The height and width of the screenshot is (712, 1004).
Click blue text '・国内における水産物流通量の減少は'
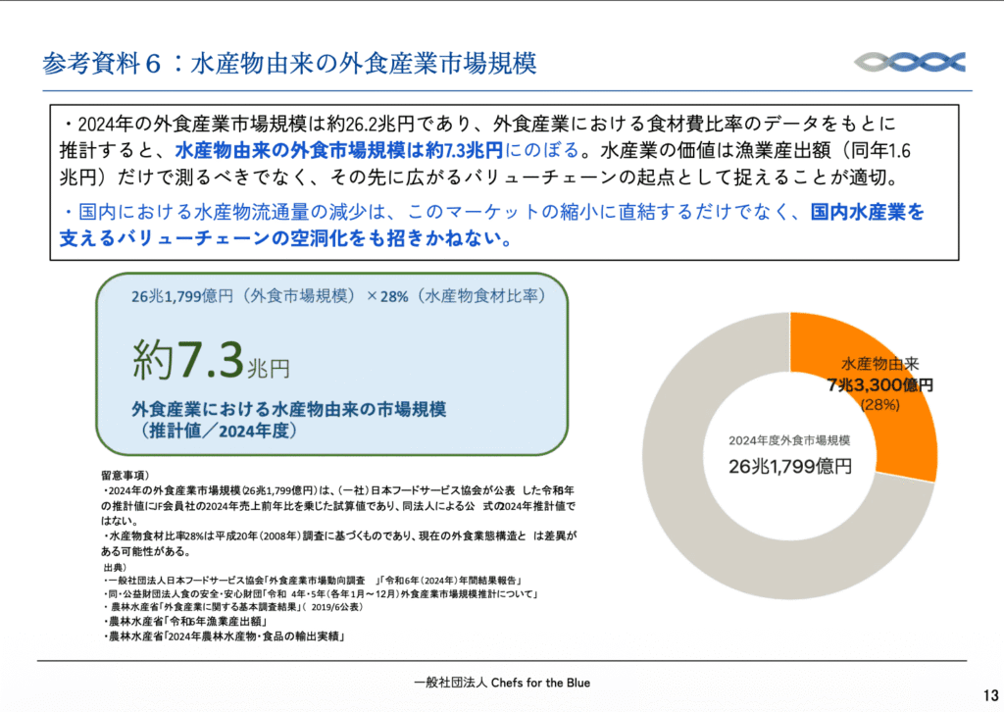coord(430,211)
